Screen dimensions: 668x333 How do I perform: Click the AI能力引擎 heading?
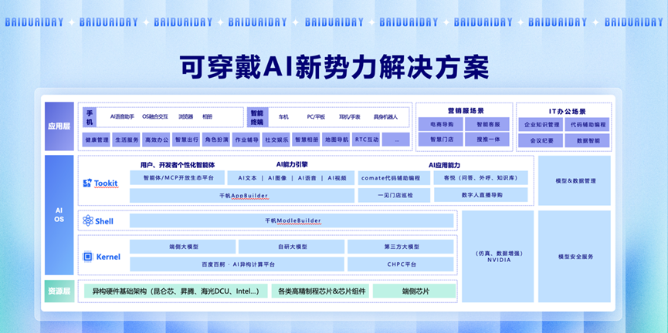click(292, 164)
